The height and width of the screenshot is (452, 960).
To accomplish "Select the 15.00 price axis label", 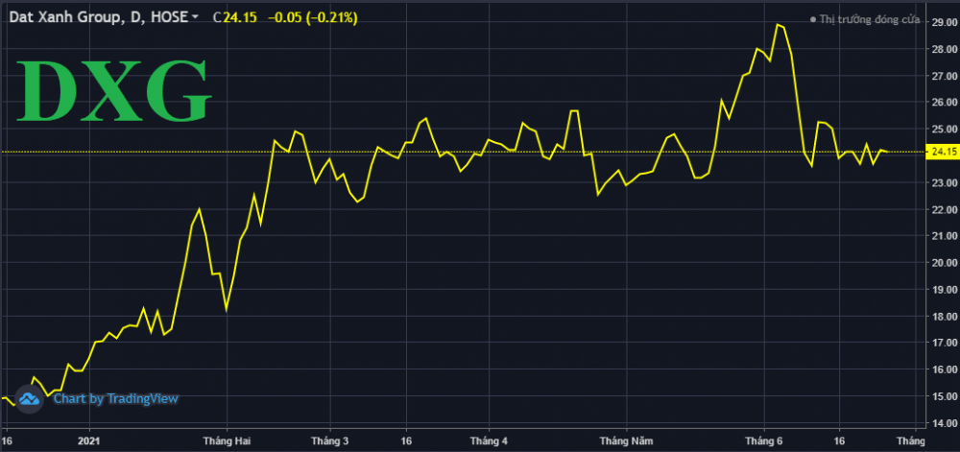I will click(943, 396).
